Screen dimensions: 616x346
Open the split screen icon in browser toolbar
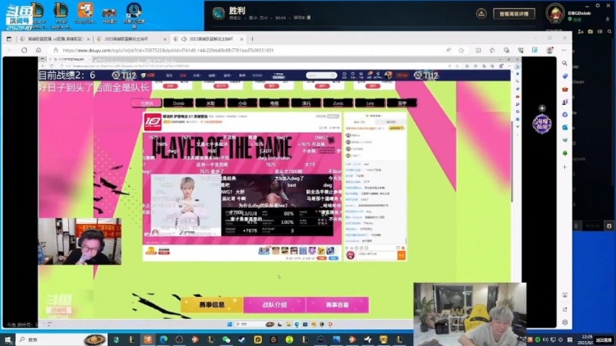point(478,50)
